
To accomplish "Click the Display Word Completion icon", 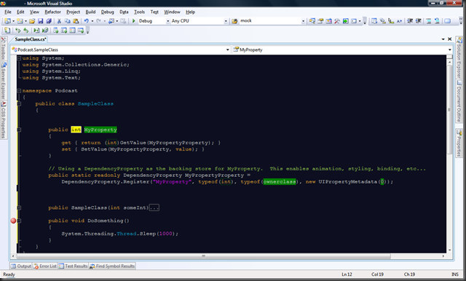I will [x=400, y=21].
